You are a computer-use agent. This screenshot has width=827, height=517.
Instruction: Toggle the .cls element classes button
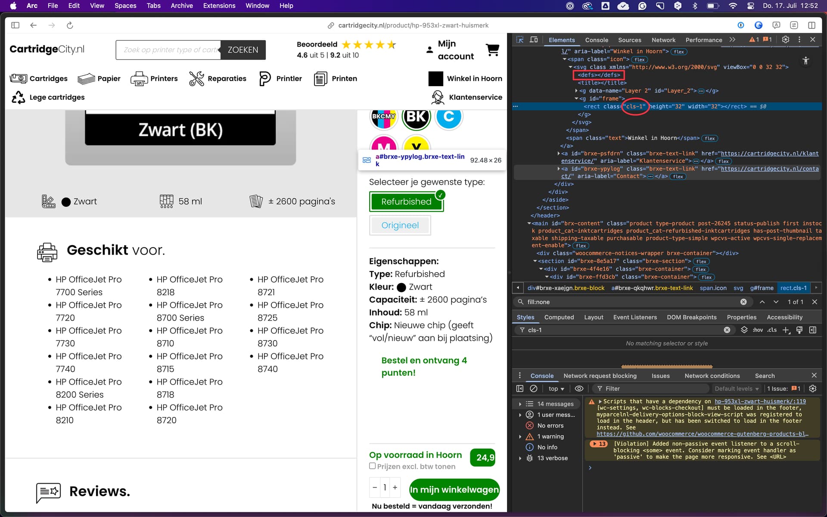pos(772,330)
